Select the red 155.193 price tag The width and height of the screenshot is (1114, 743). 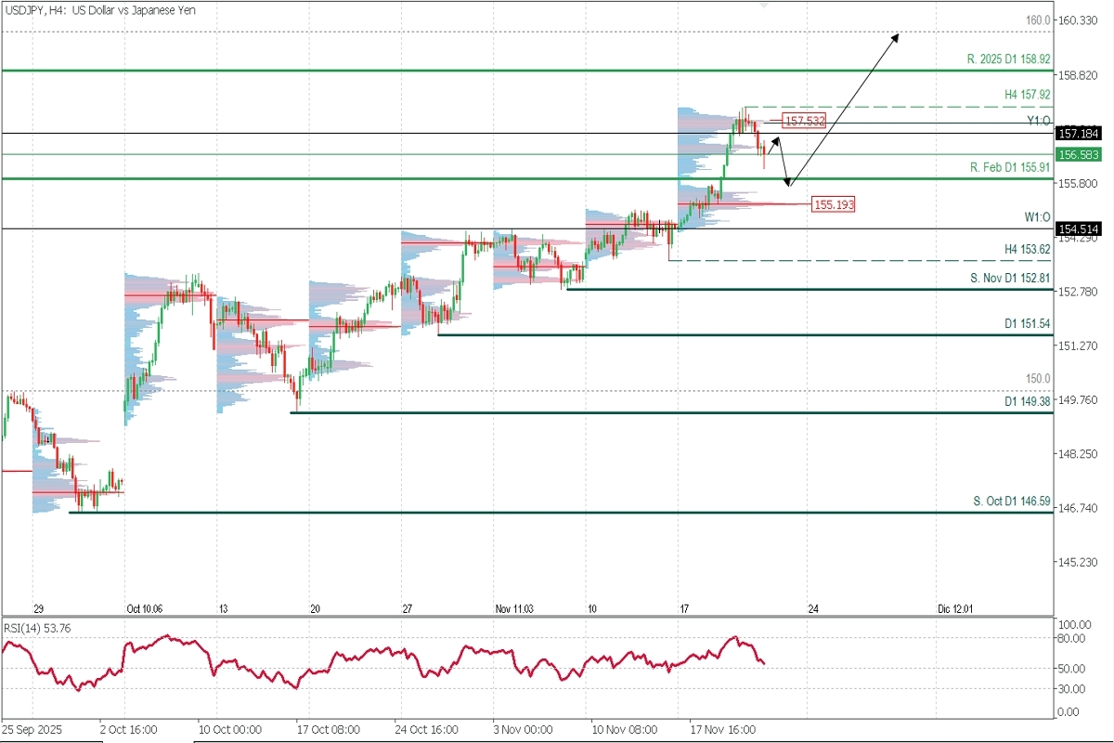[x=833, y=204]
